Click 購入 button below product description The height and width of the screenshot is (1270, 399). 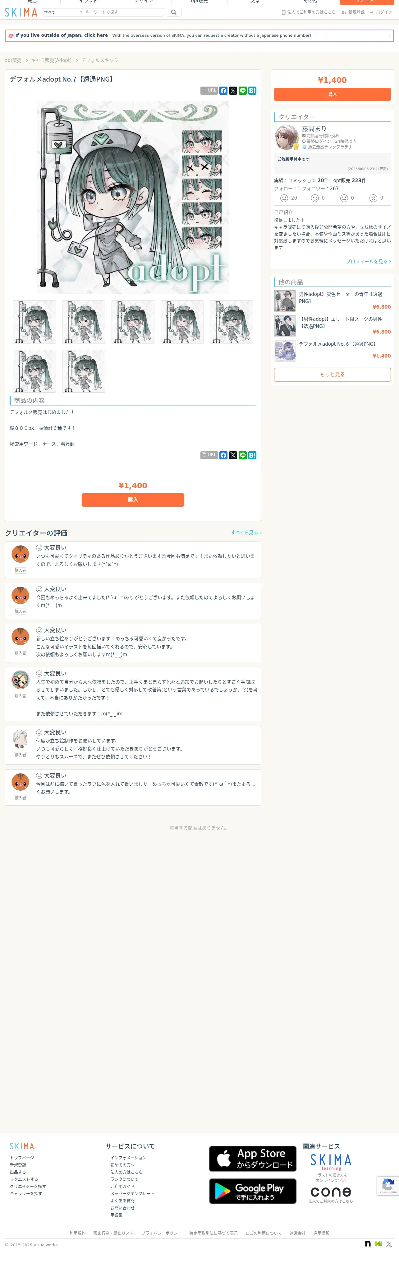pyautogui.click(x=133, y=500)
